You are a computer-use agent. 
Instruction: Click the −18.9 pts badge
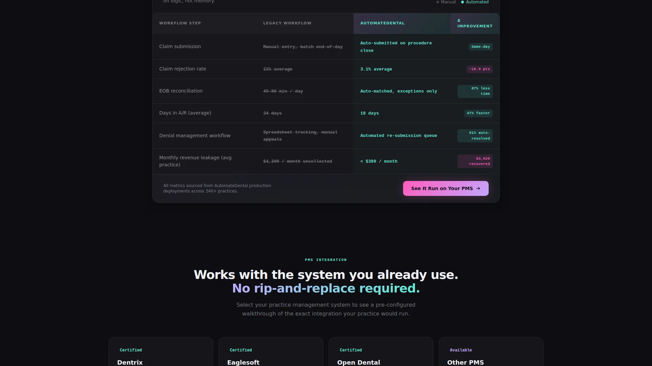479,69
